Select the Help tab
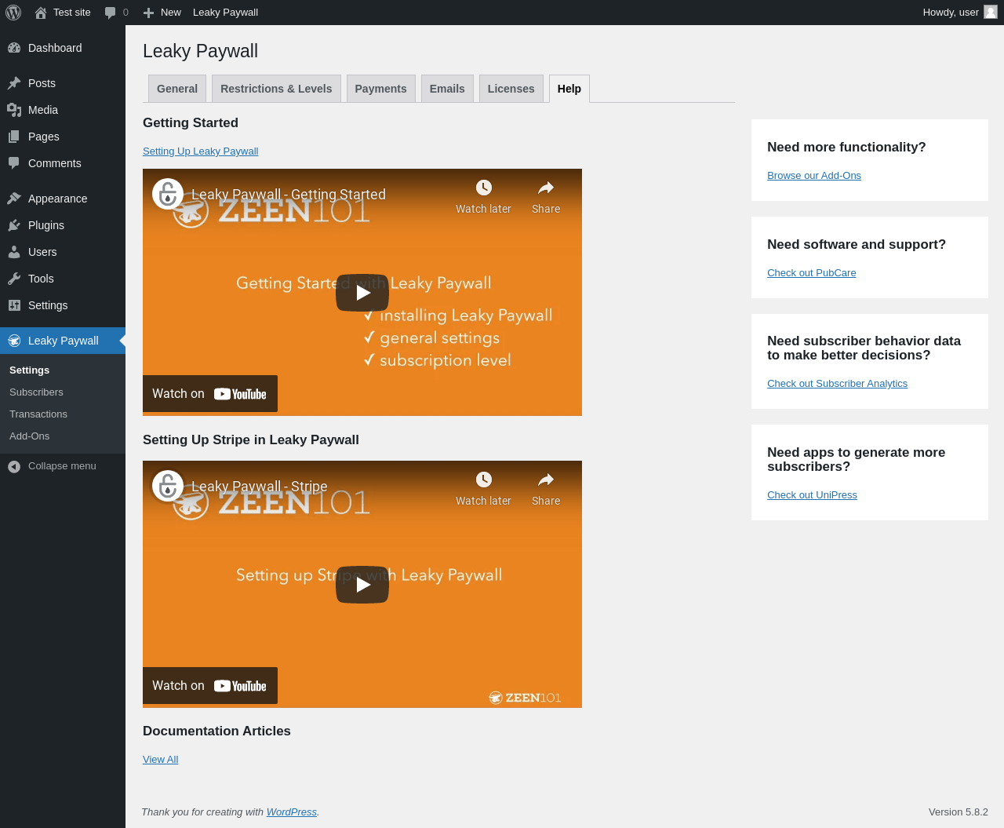The image size is (1004, 828). coord(569,89)
